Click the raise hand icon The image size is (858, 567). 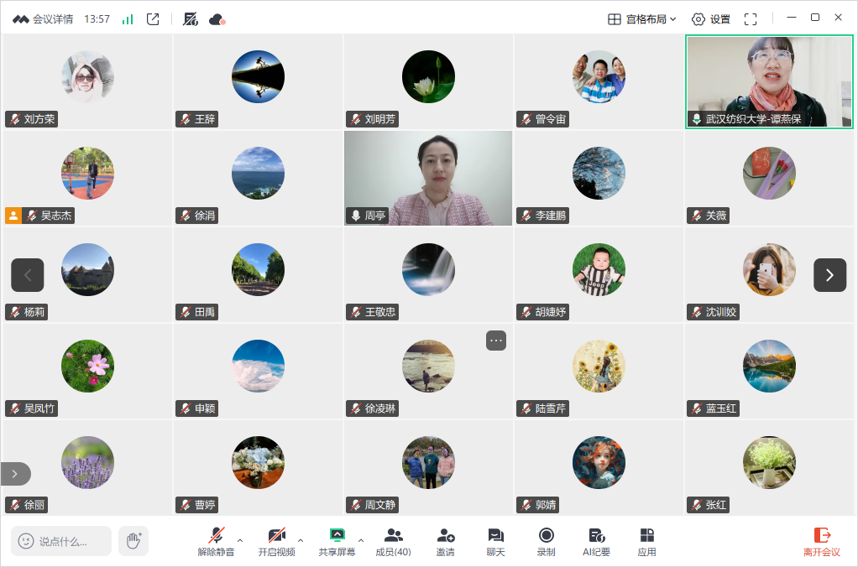133,541
